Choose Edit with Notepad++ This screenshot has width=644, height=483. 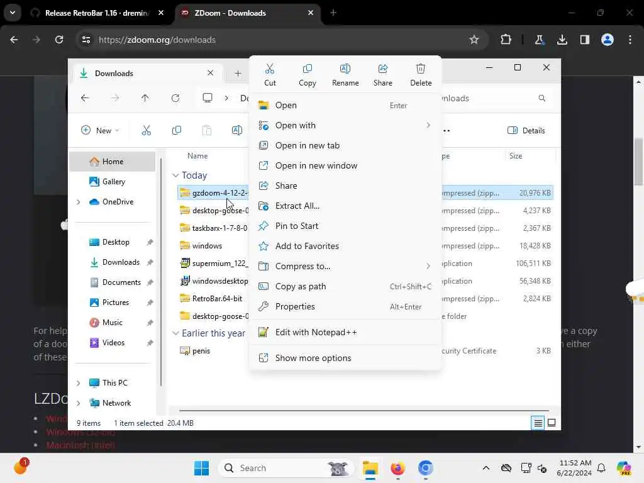pos(345,332)
